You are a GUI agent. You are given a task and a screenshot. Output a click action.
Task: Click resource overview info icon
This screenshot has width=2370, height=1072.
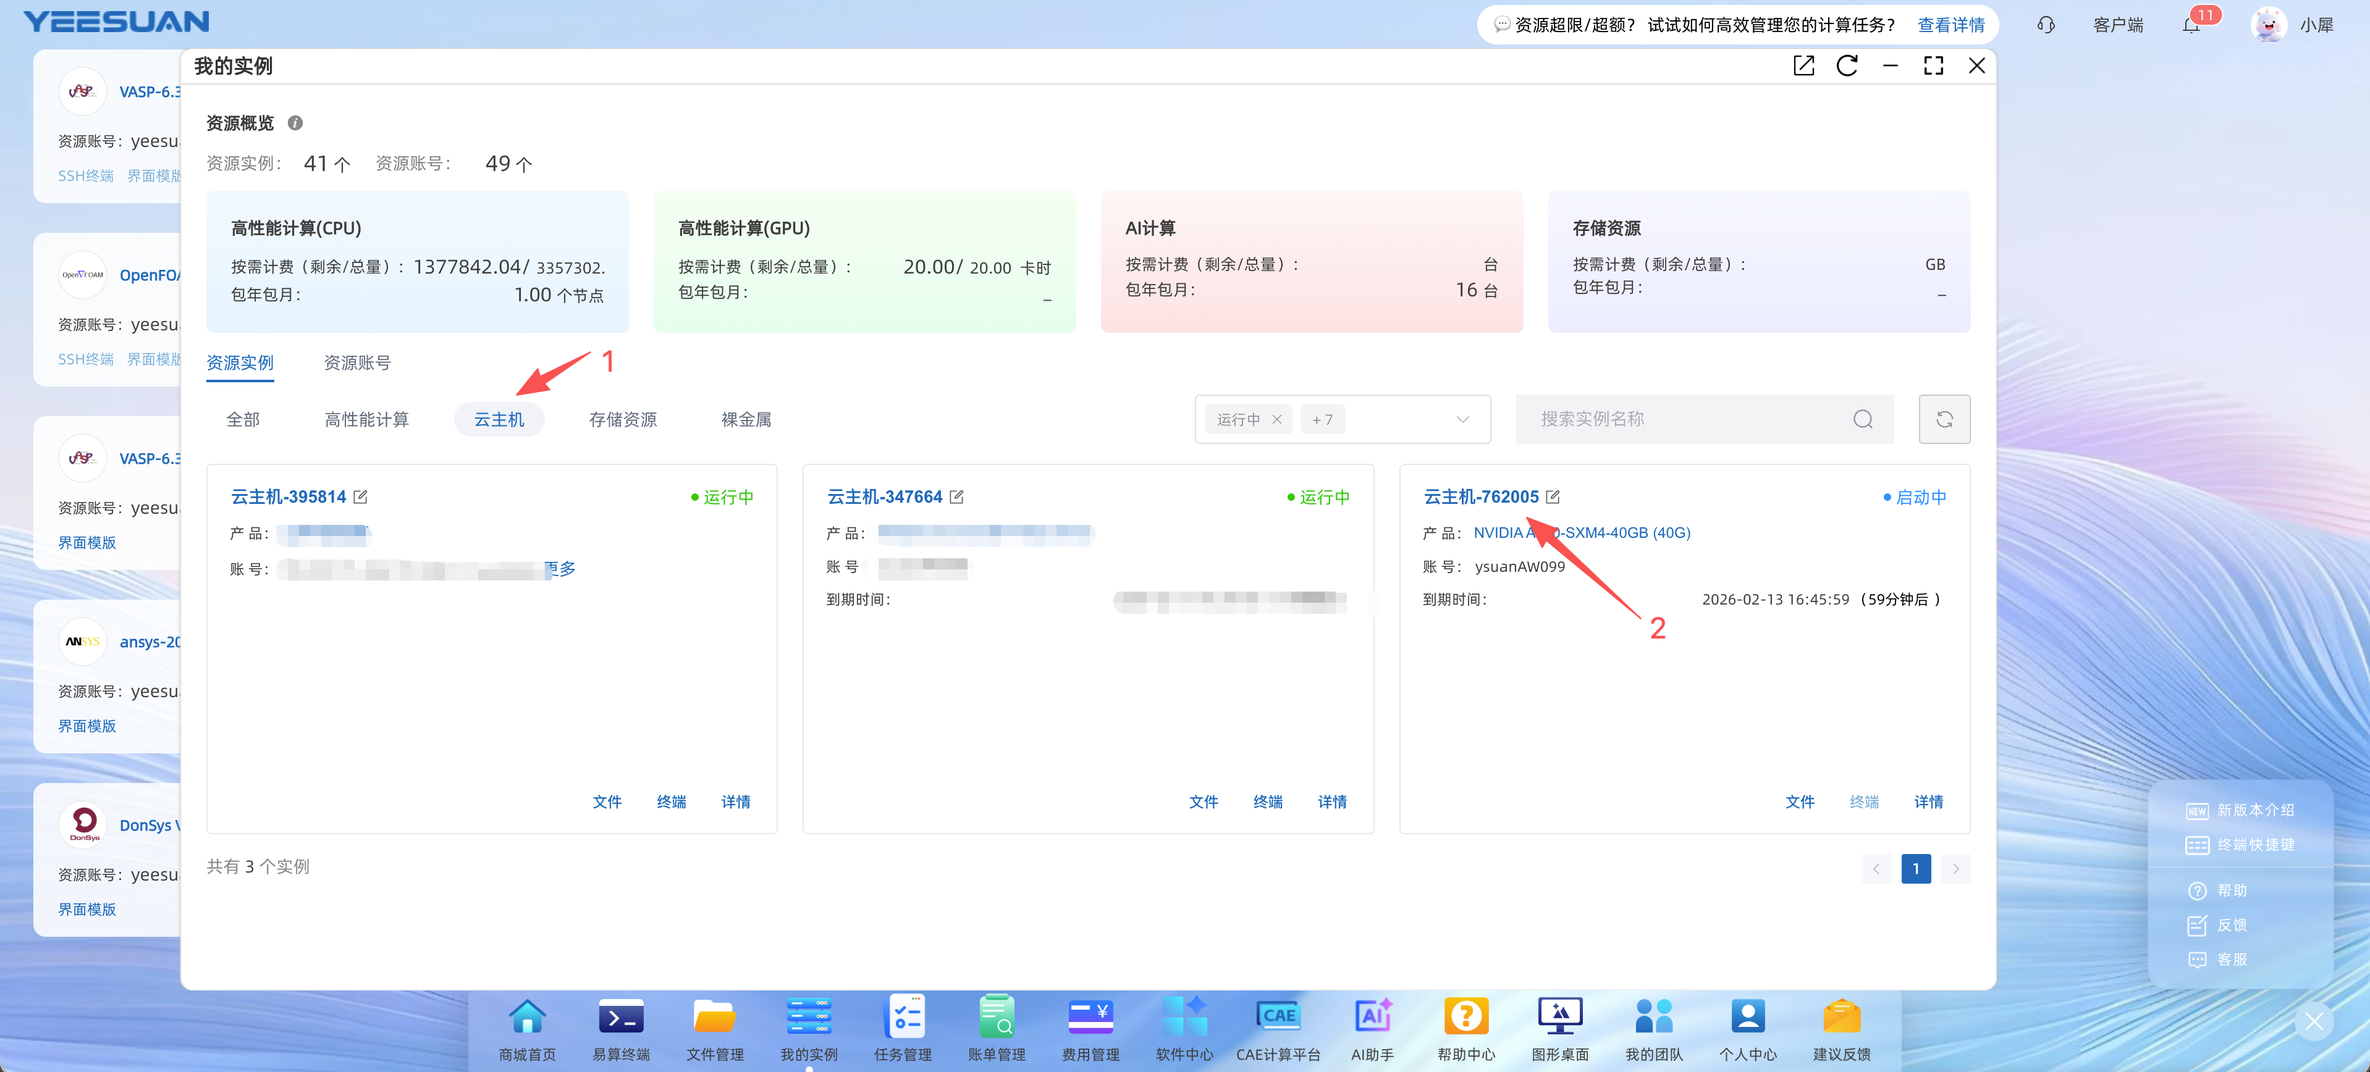coord(295,124)
